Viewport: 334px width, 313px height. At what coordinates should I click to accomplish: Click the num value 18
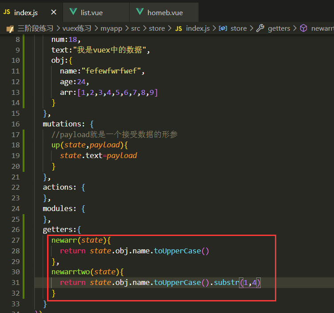coord(73,40)
